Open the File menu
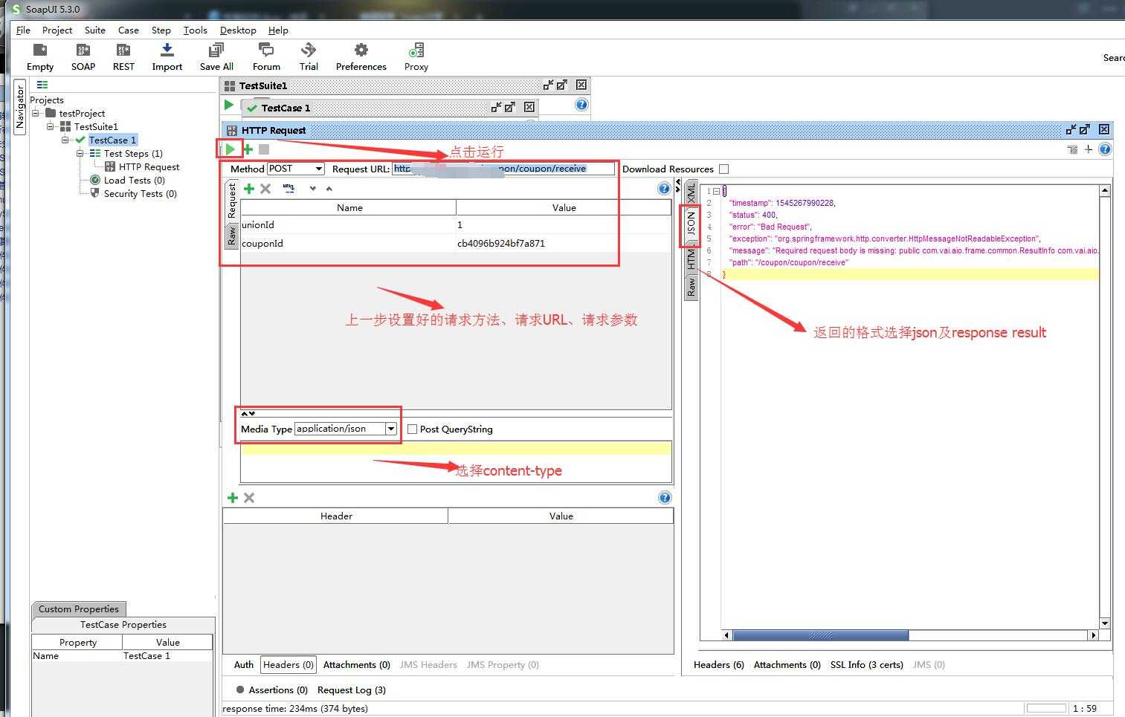 (23, 30)
